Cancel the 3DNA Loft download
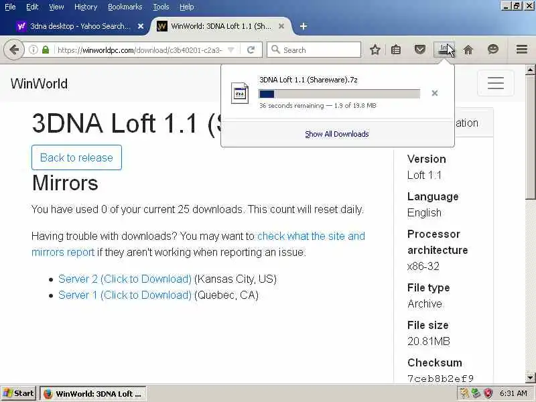Screen dimensions: 536x402 434,93
